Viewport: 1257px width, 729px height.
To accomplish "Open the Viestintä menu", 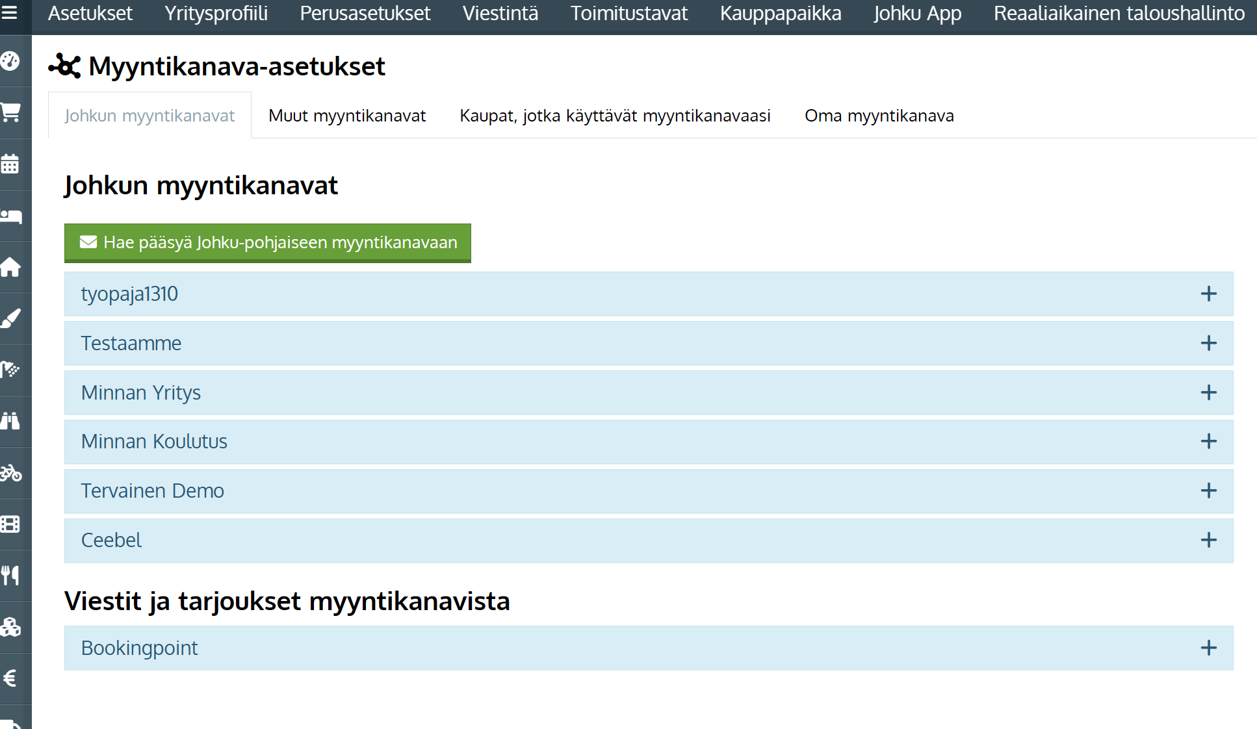I will click(500, 13).
